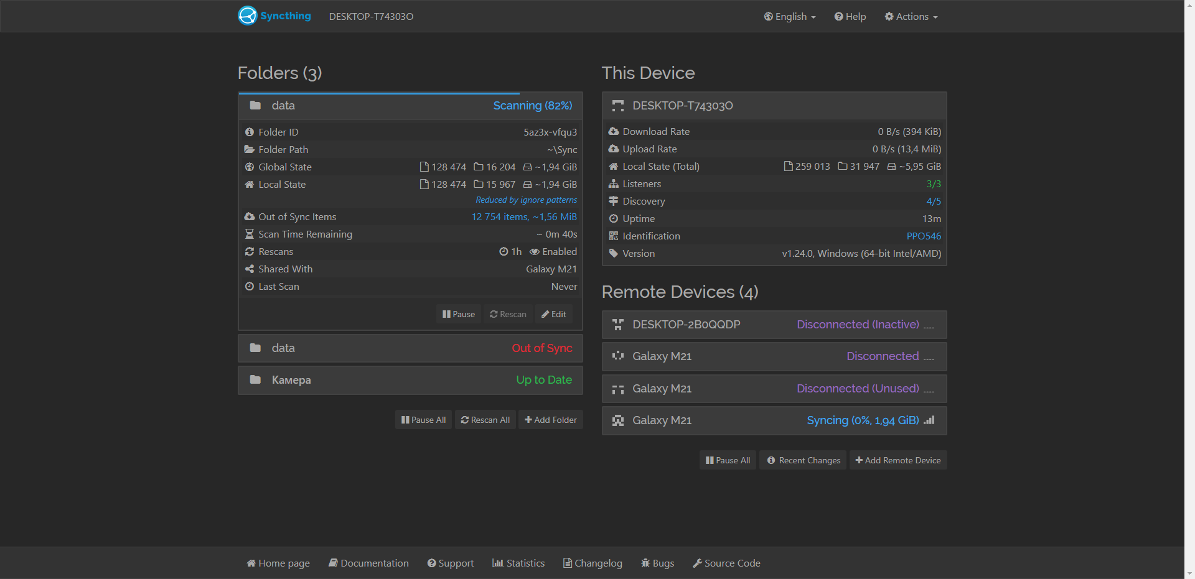Open Recent Changes
The image size is (1195, 579).
[x=804, y=460]
